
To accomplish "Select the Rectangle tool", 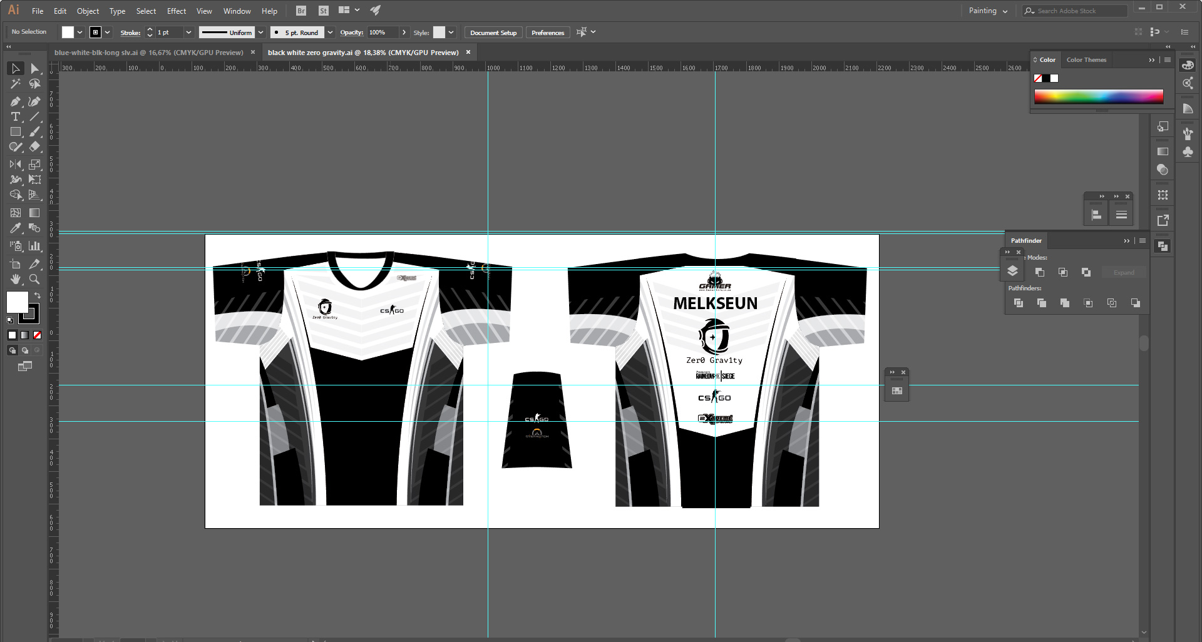I will (x=16, y=131).
